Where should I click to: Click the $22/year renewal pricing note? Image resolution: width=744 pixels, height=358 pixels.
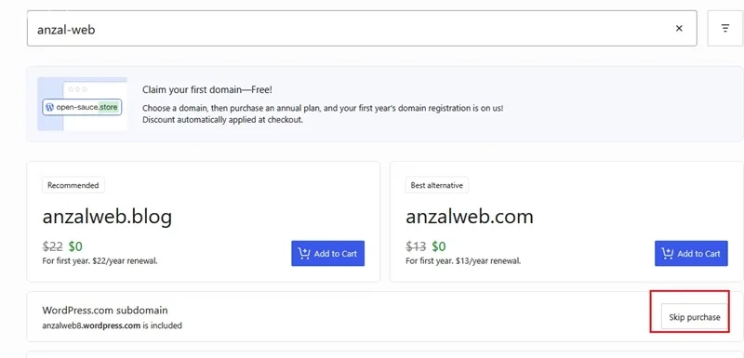tap(100, 260)
